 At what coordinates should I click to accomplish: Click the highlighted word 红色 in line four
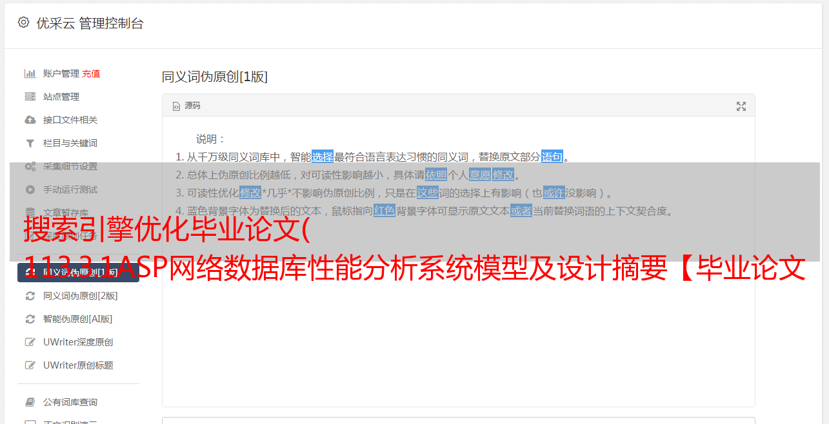click(x=385, y=211)
